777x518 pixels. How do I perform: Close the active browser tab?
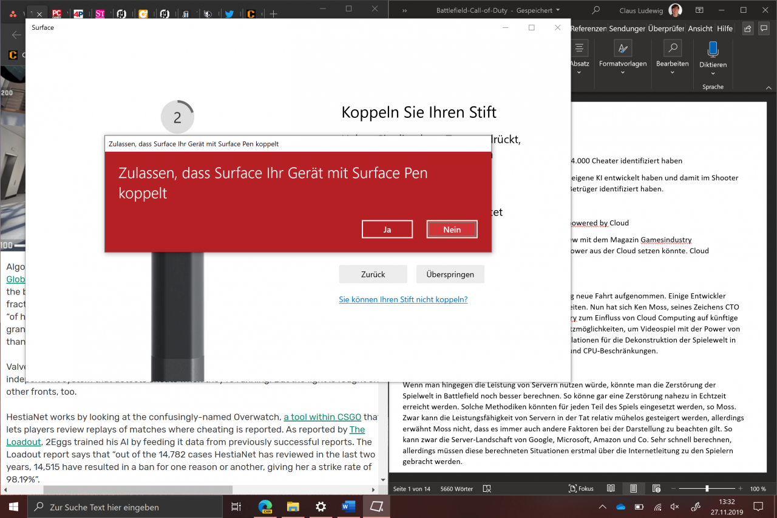click(x=39, y=13)
